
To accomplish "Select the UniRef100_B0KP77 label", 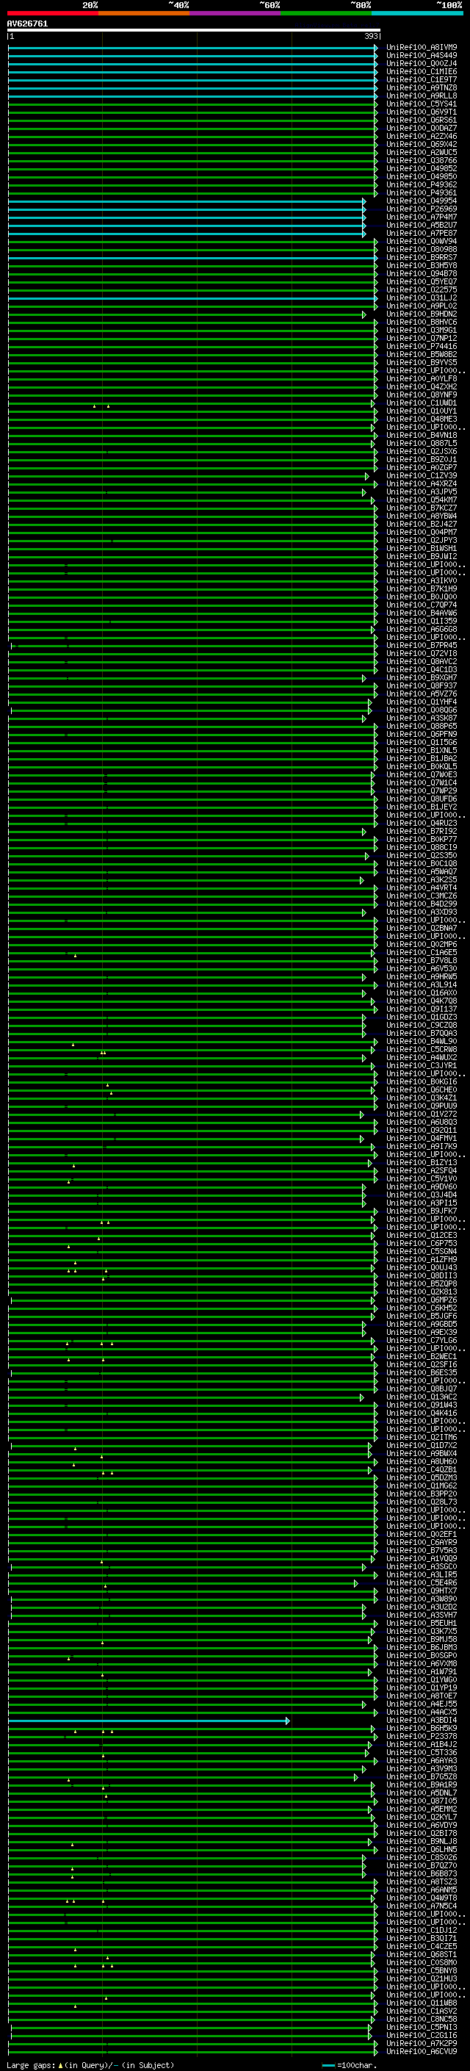I will pos(422,839).
